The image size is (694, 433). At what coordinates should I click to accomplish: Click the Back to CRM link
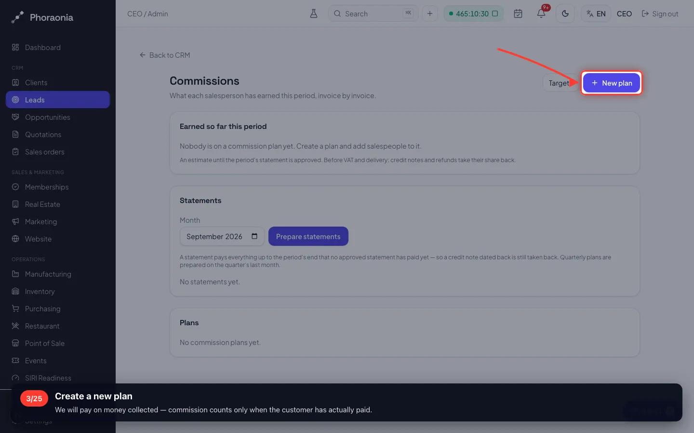(x=165, y=55)
